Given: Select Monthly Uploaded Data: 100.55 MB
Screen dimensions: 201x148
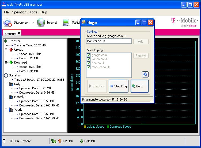Looking at the screenshot, I should coord(37,101).
